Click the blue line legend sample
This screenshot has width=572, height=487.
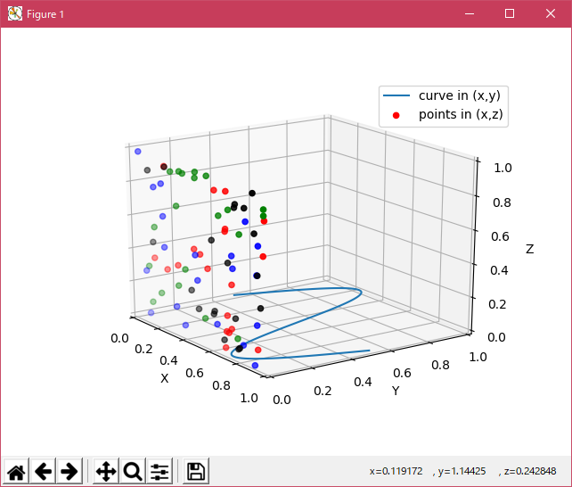(x=396, y=95)
